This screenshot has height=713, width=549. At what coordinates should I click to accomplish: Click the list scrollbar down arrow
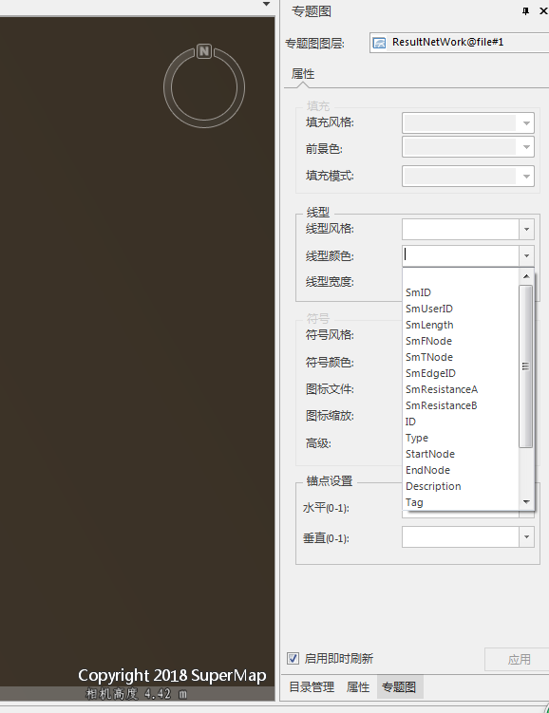pos(526,502)
